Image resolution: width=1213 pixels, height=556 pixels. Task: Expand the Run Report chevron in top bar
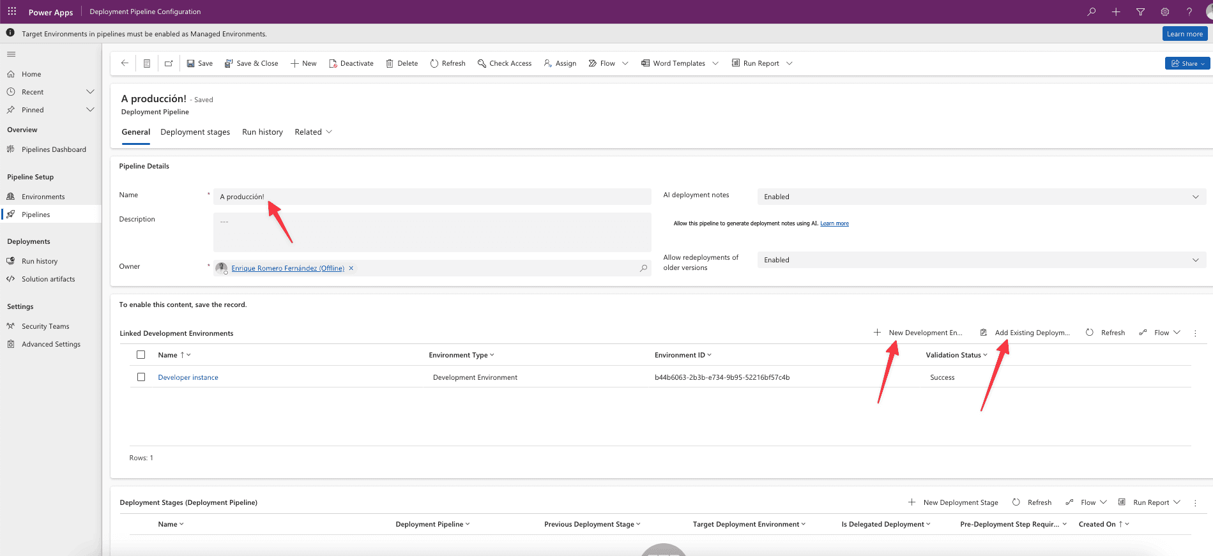[x=790, y=63]
